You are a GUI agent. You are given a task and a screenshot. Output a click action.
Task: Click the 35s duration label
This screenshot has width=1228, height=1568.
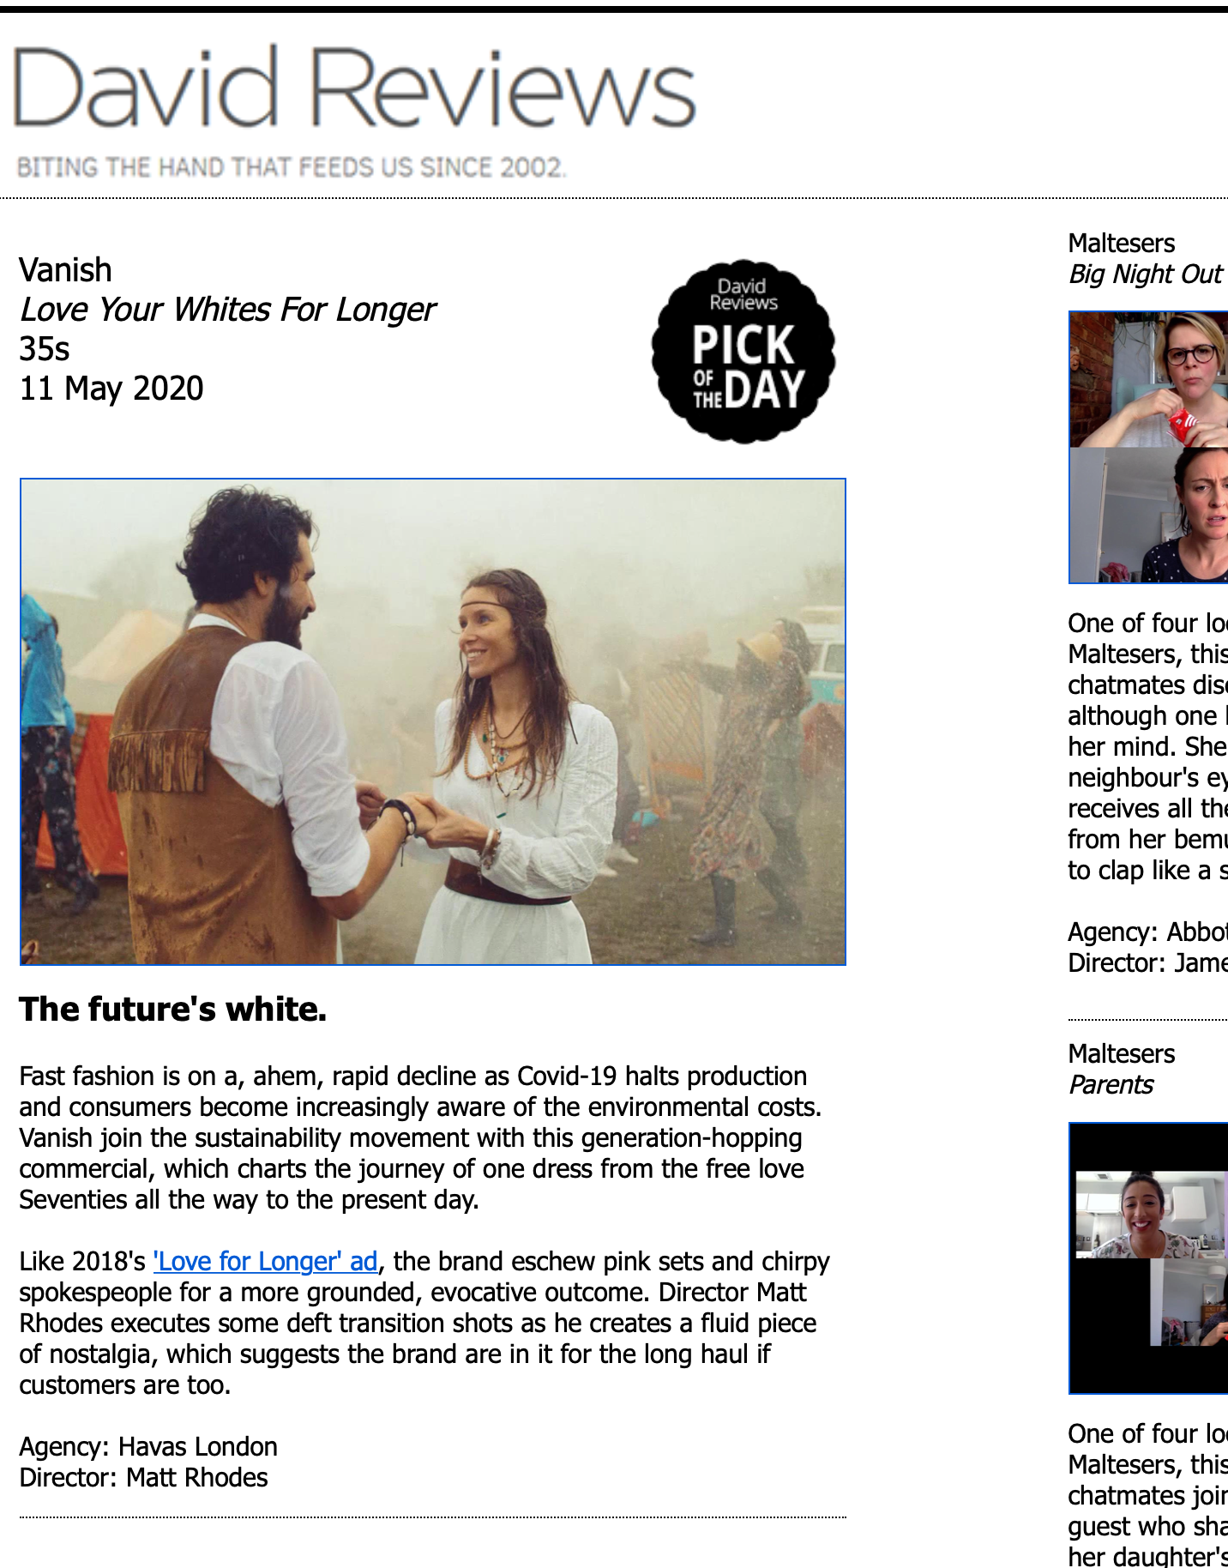point(45,349)
